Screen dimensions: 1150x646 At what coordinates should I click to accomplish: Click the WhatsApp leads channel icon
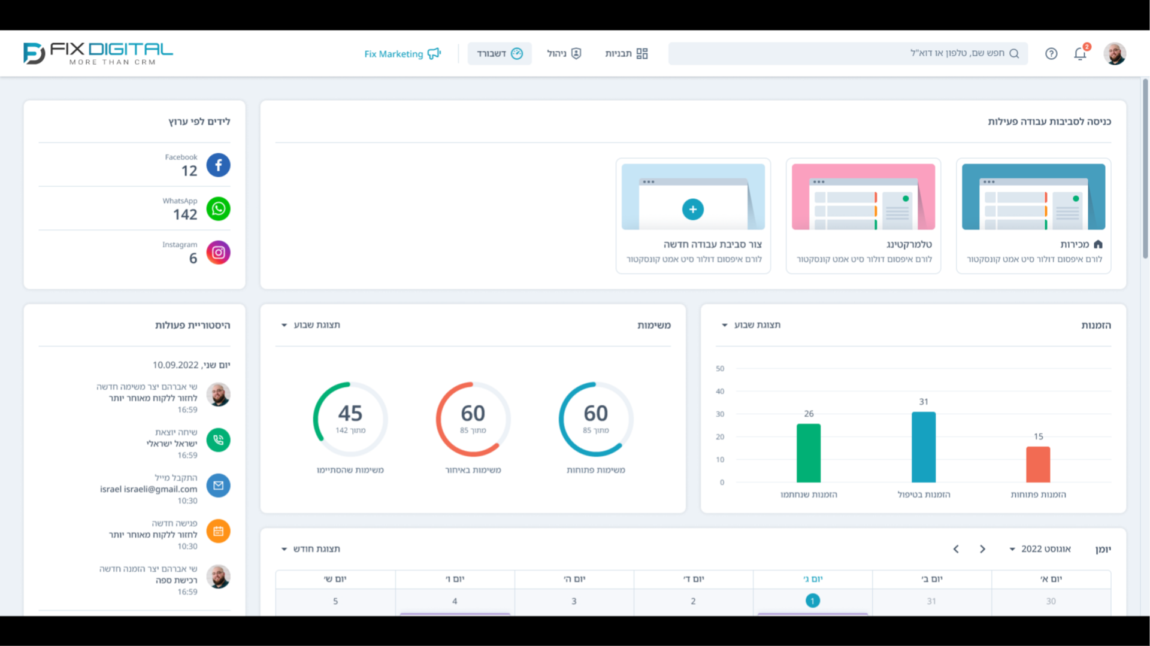point(218,208)
